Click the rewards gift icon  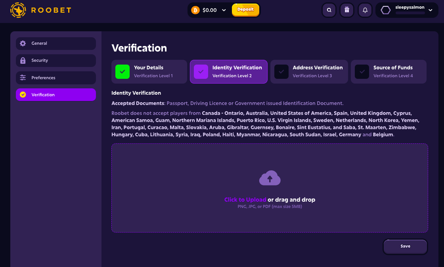[347, 10]
